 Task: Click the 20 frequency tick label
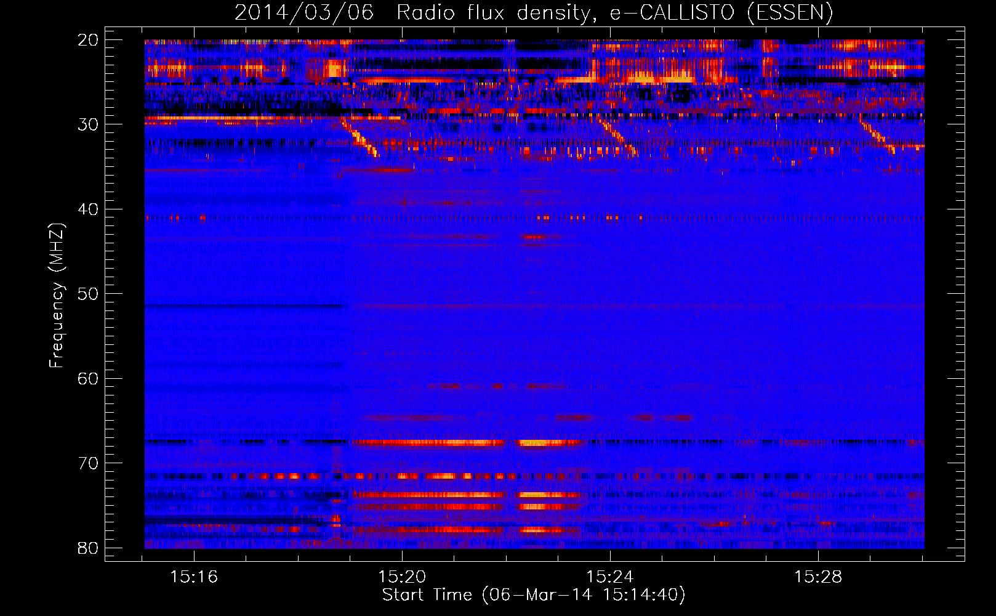pyautogui.click(x=88, y=40)
